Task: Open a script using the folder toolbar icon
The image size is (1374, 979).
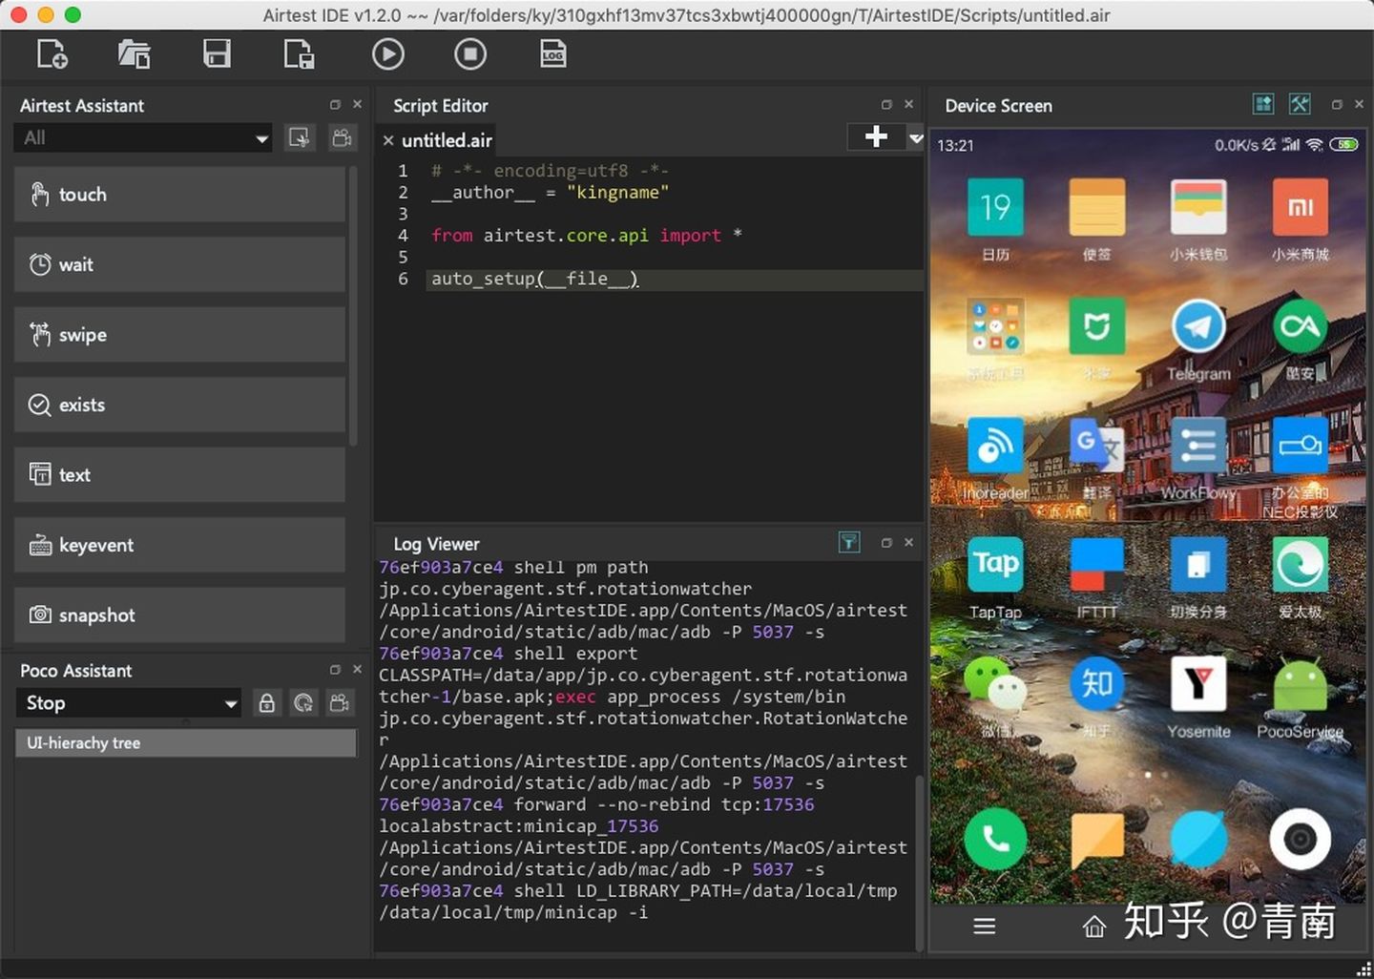Action: [x=134, y=54]
